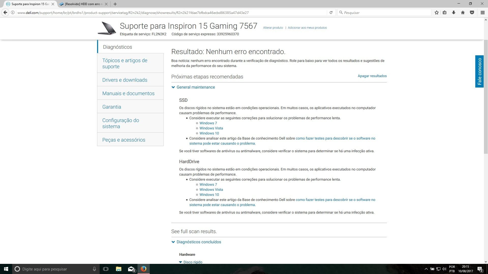
Task: Bookmark this page with the star icon
Action: pos(437,12)
